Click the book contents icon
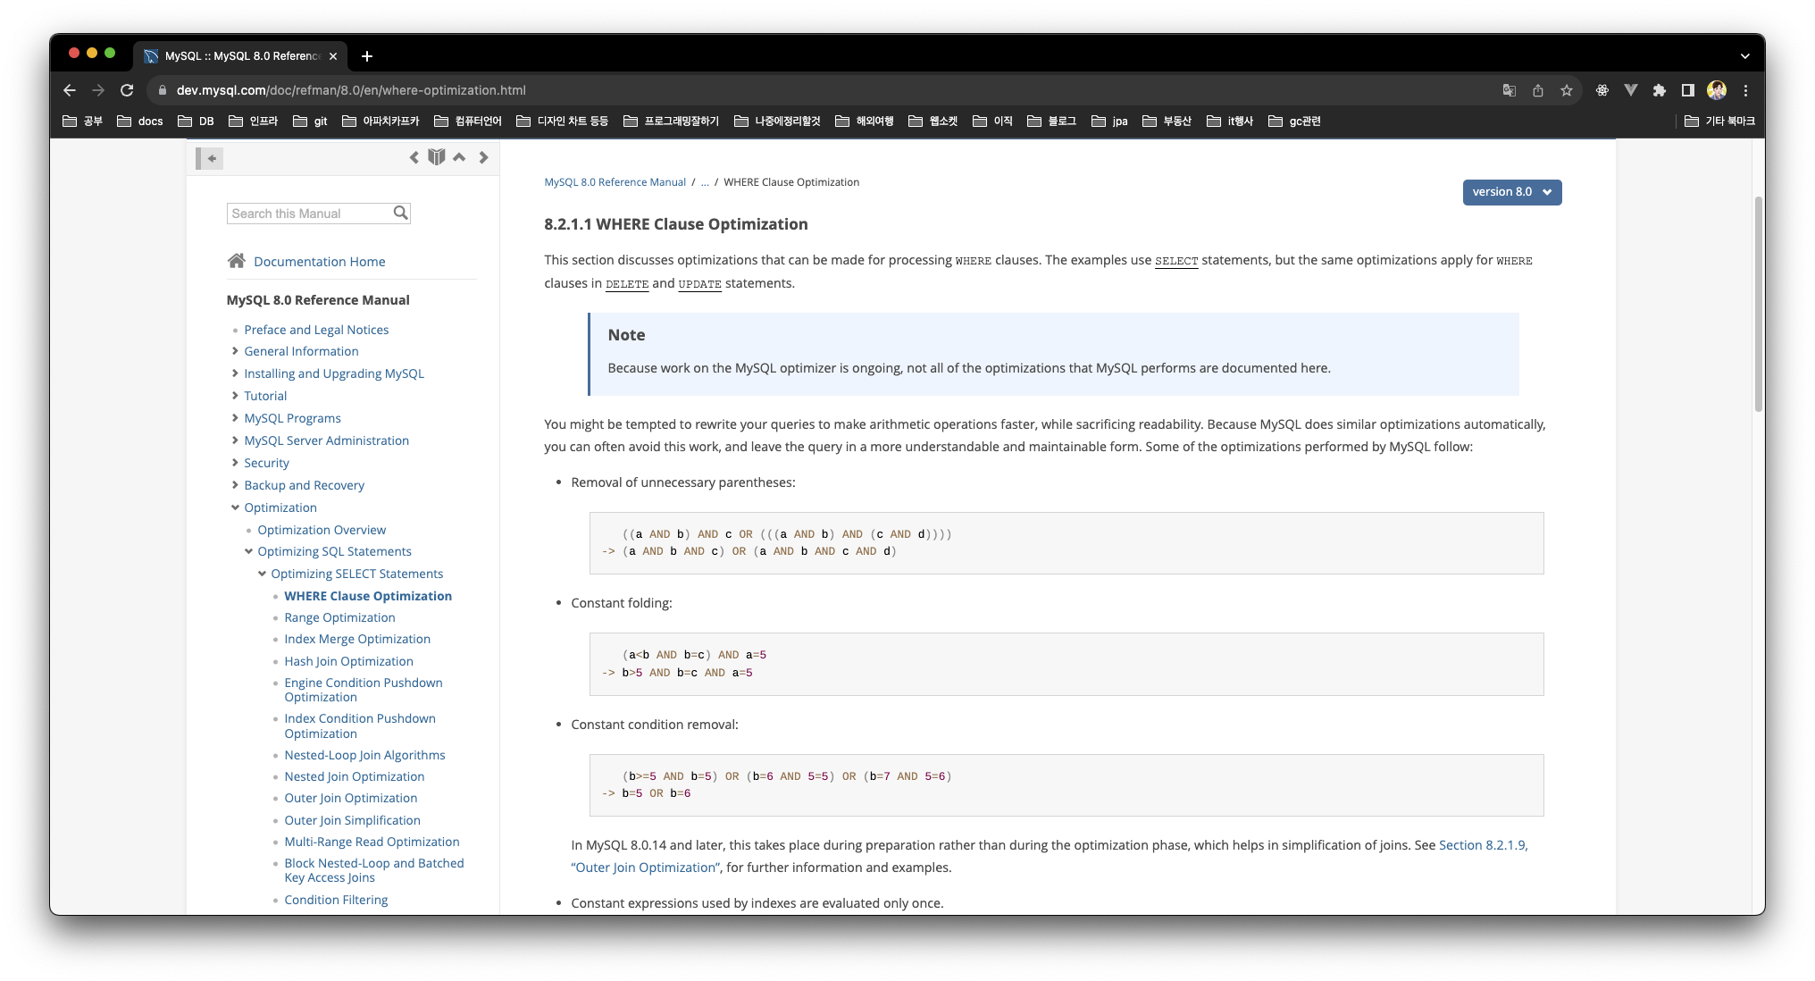1815x981 pixels. coord(436,157)
